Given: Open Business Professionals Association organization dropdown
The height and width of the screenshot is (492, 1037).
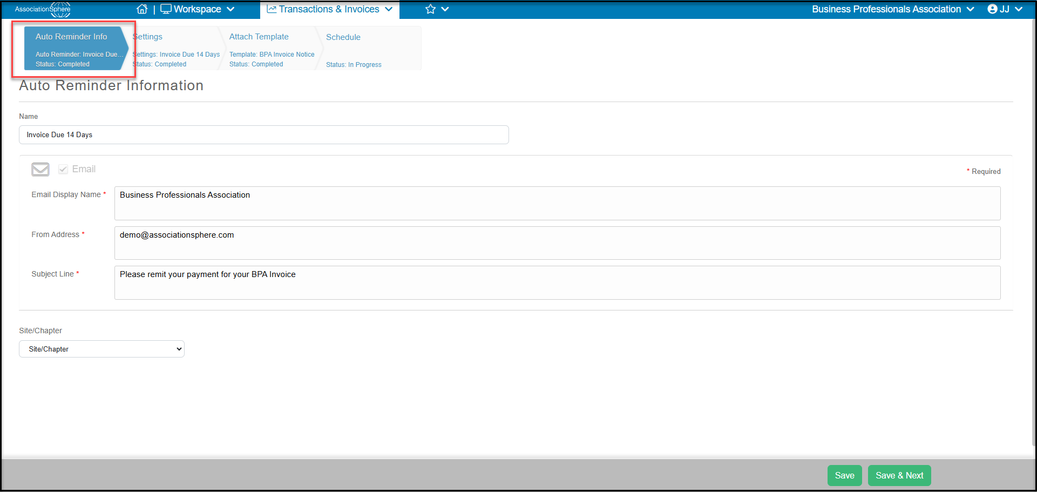Looking at the screenshot, I should 893,9.
